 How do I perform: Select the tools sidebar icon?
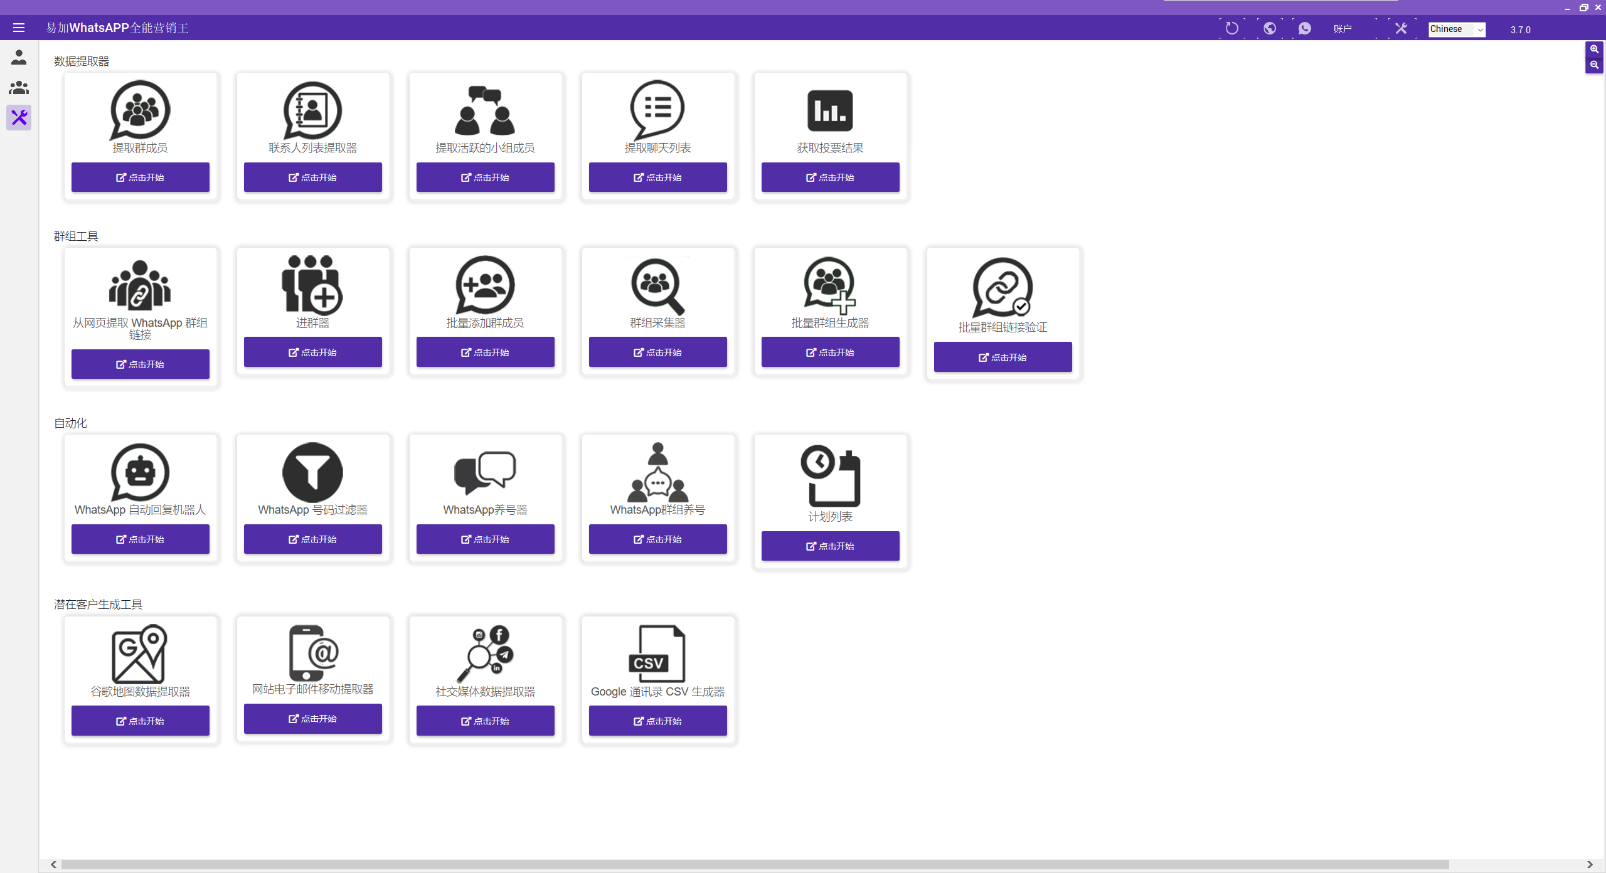coord(19,117)
